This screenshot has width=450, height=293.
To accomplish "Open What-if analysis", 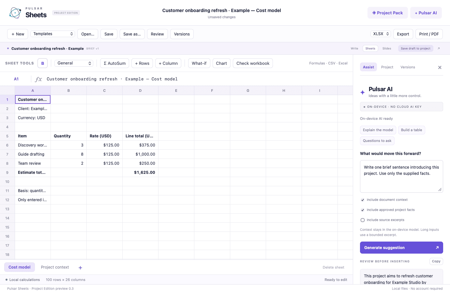I will [x=199, y=63].
